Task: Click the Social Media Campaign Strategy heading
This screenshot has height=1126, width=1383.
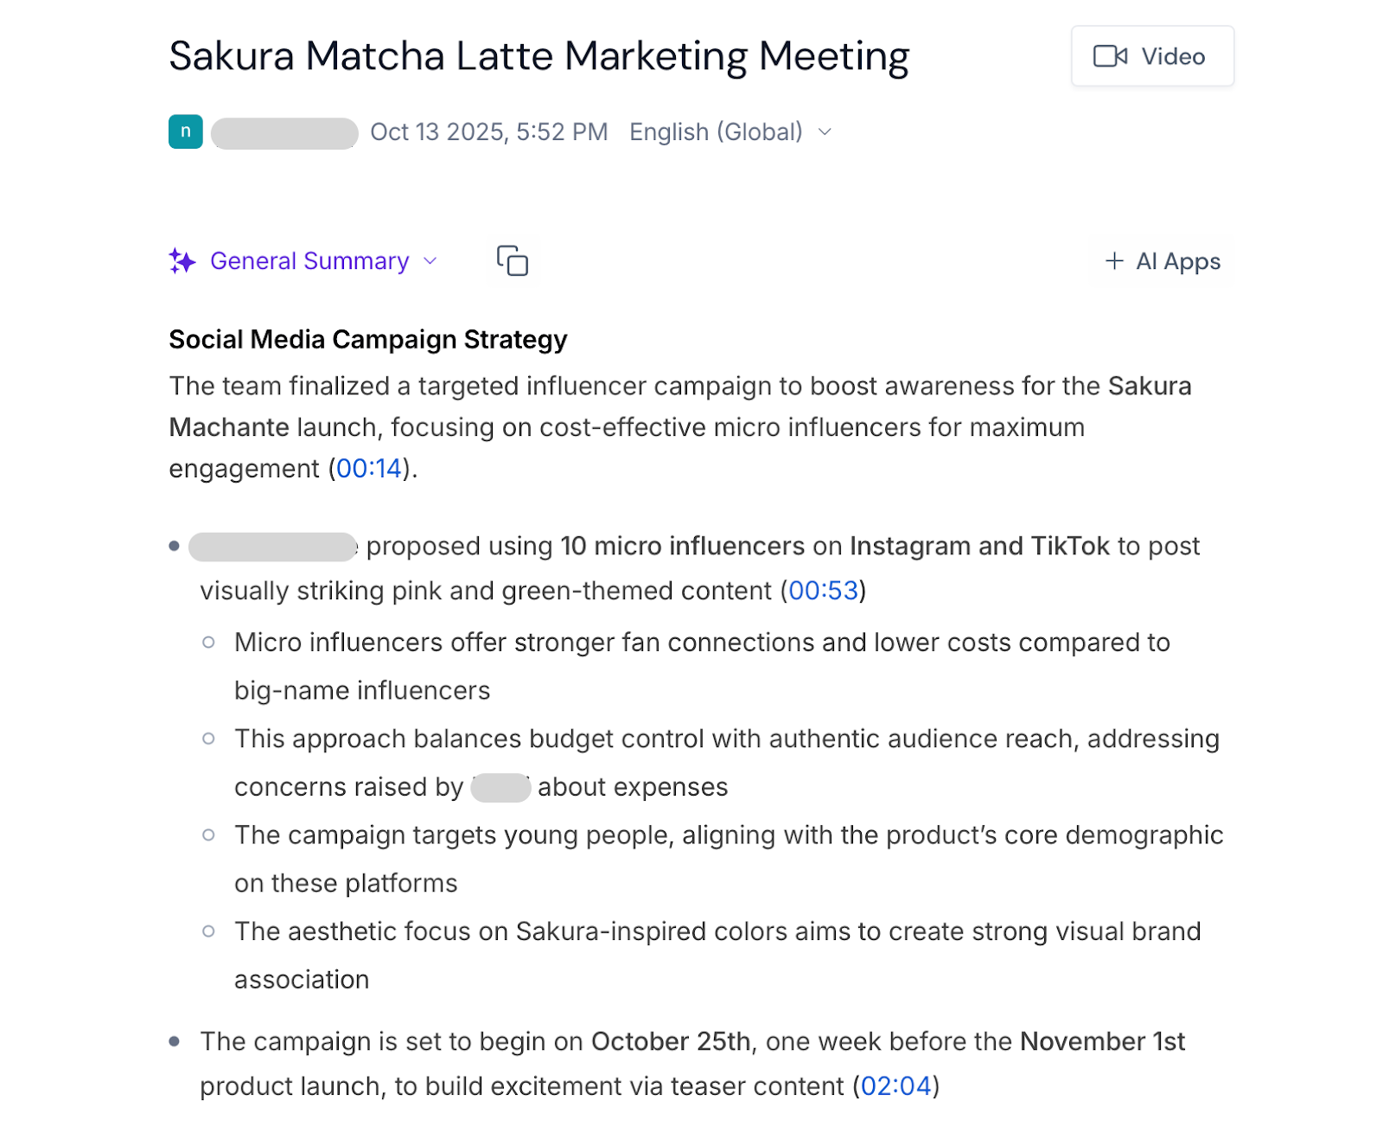Action: (x=366, y=339)
